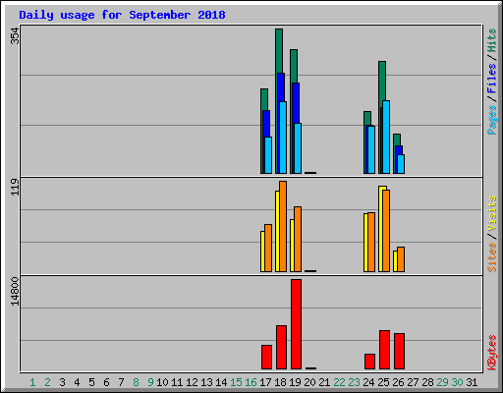This screenshot has height=393, width=503.
Task: Click day 26 on the x-axis
Action: click(398, 382)
